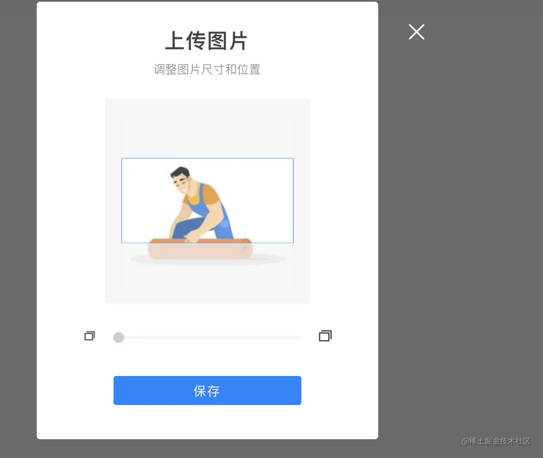543x458 pixels.
Task: Click the top edge of the crop frame
Action: [207, 159]
